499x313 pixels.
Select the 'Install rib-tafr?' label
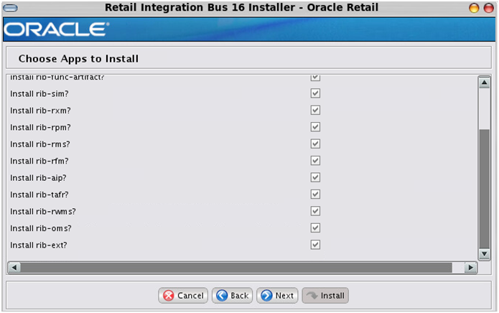click(x=39, y=195)
